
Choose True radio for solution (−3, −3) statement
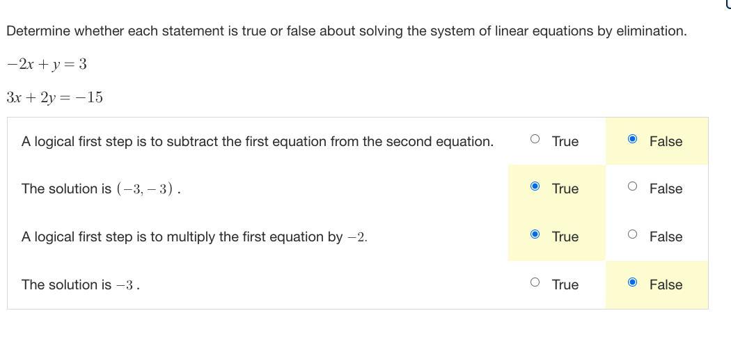[535, 186]
